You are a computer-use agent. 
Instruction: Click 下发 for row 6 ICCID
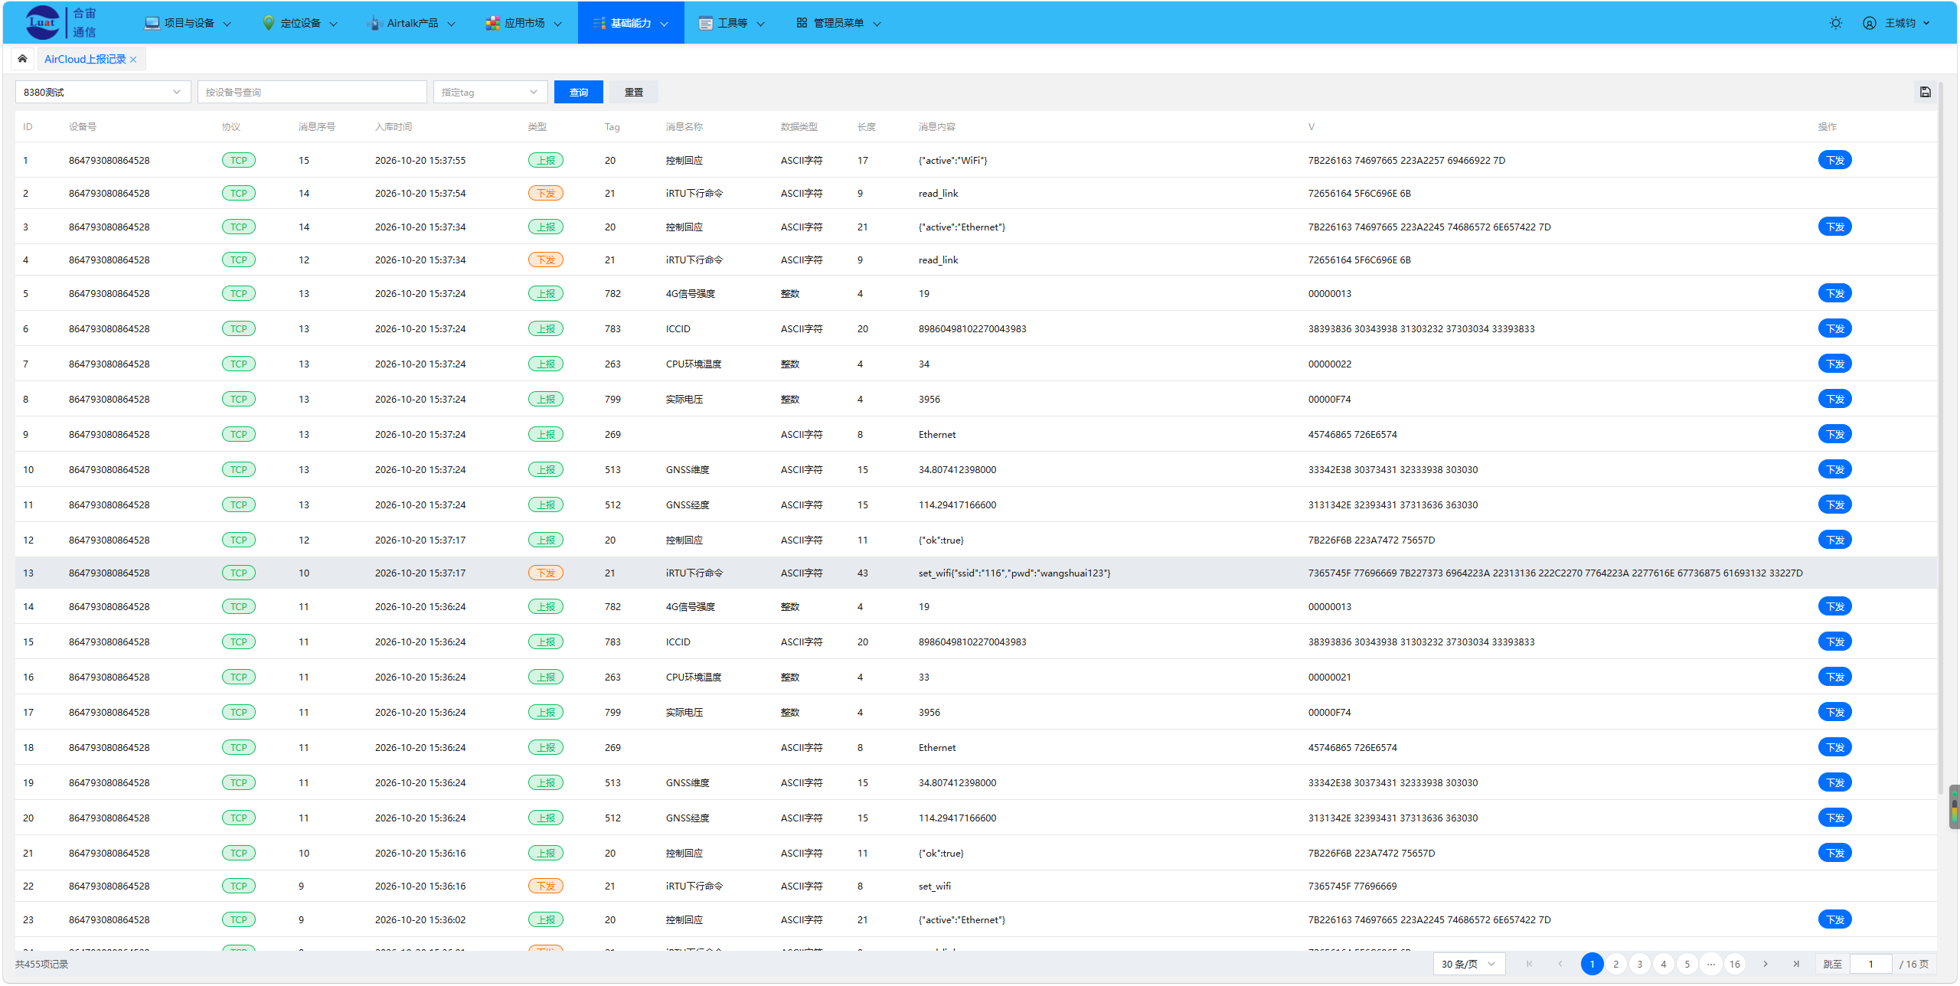pos(1834,328)
